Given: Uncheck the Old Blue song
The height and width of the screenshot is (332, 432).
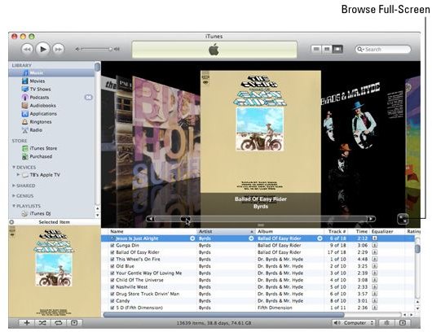Looking at the screenshot, I should point(112,266).
